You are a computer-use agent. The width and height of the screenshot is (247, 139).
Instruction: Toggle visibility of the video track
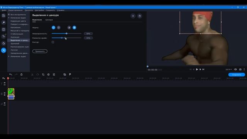coord(5,93)
